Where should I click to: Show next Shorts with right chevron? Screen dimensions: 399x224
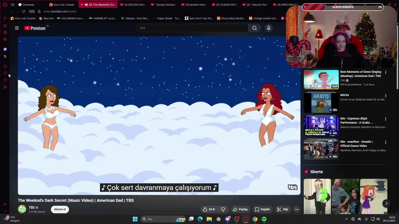click(x=386, y=203)
